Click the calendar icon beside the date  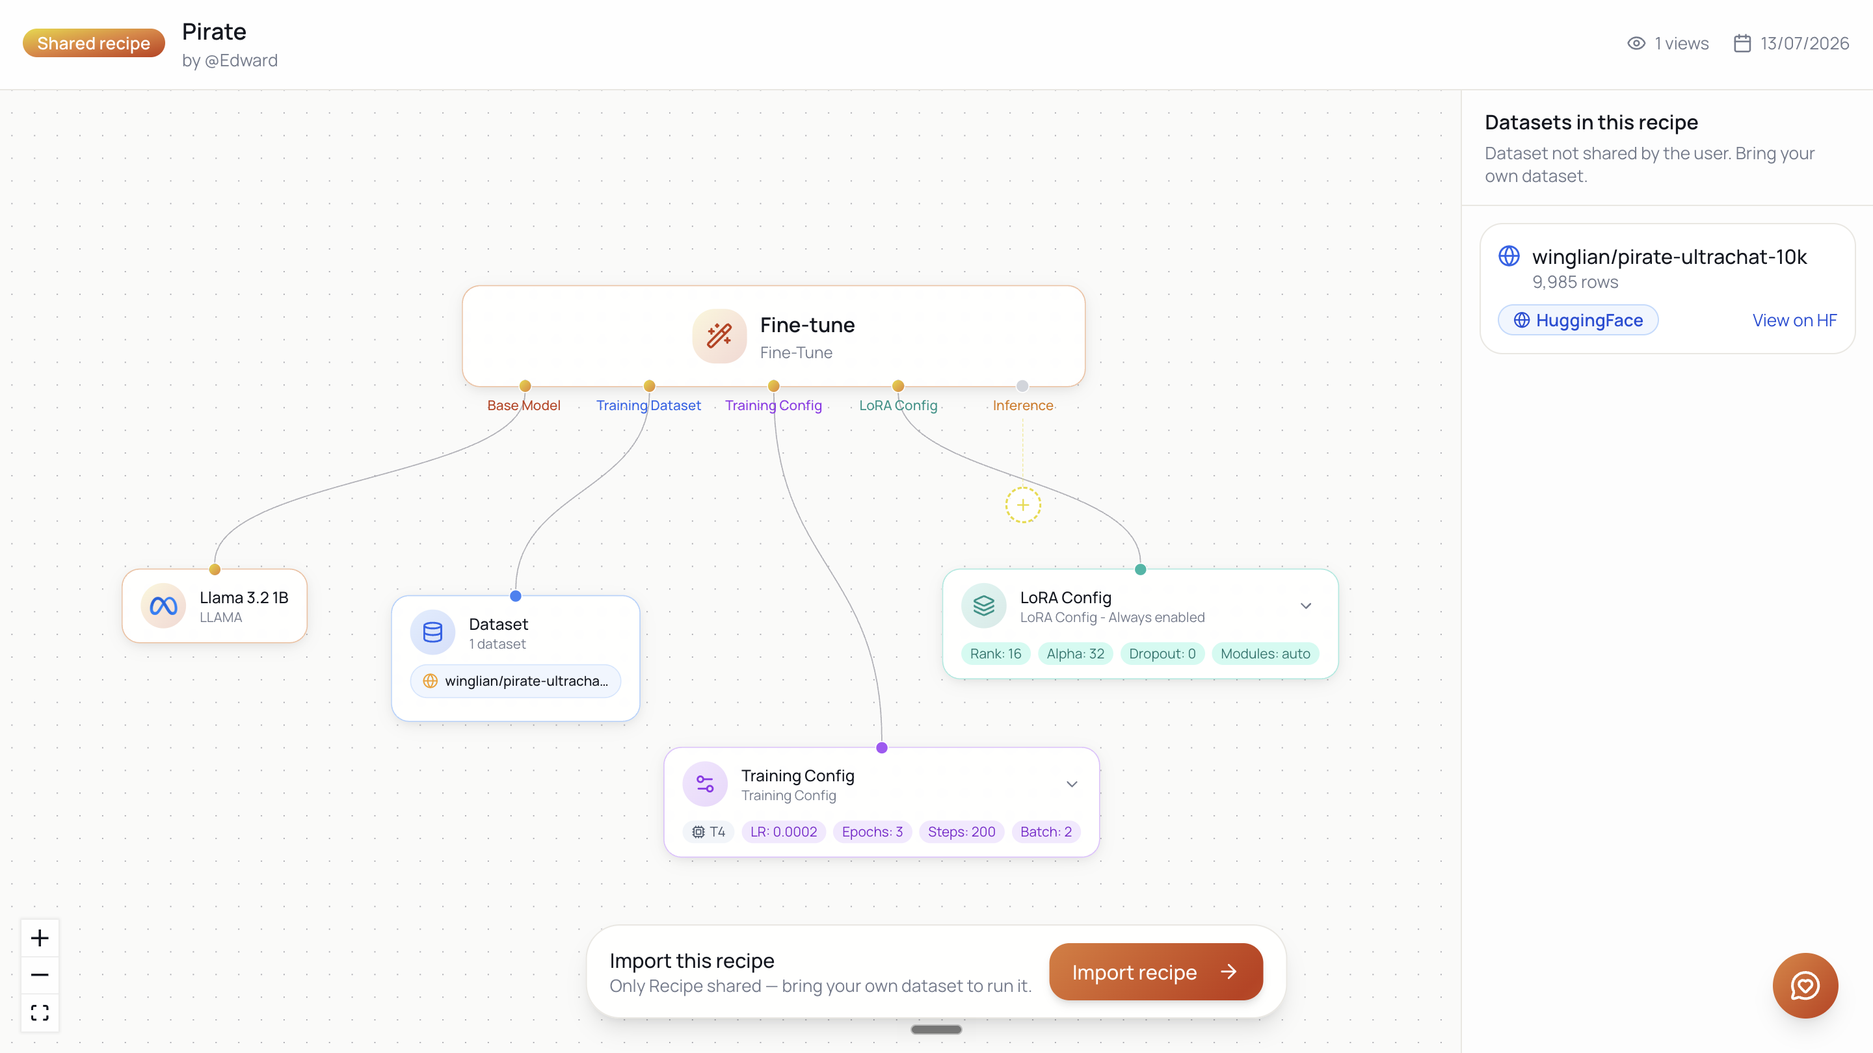click(x=1742, y=43)
